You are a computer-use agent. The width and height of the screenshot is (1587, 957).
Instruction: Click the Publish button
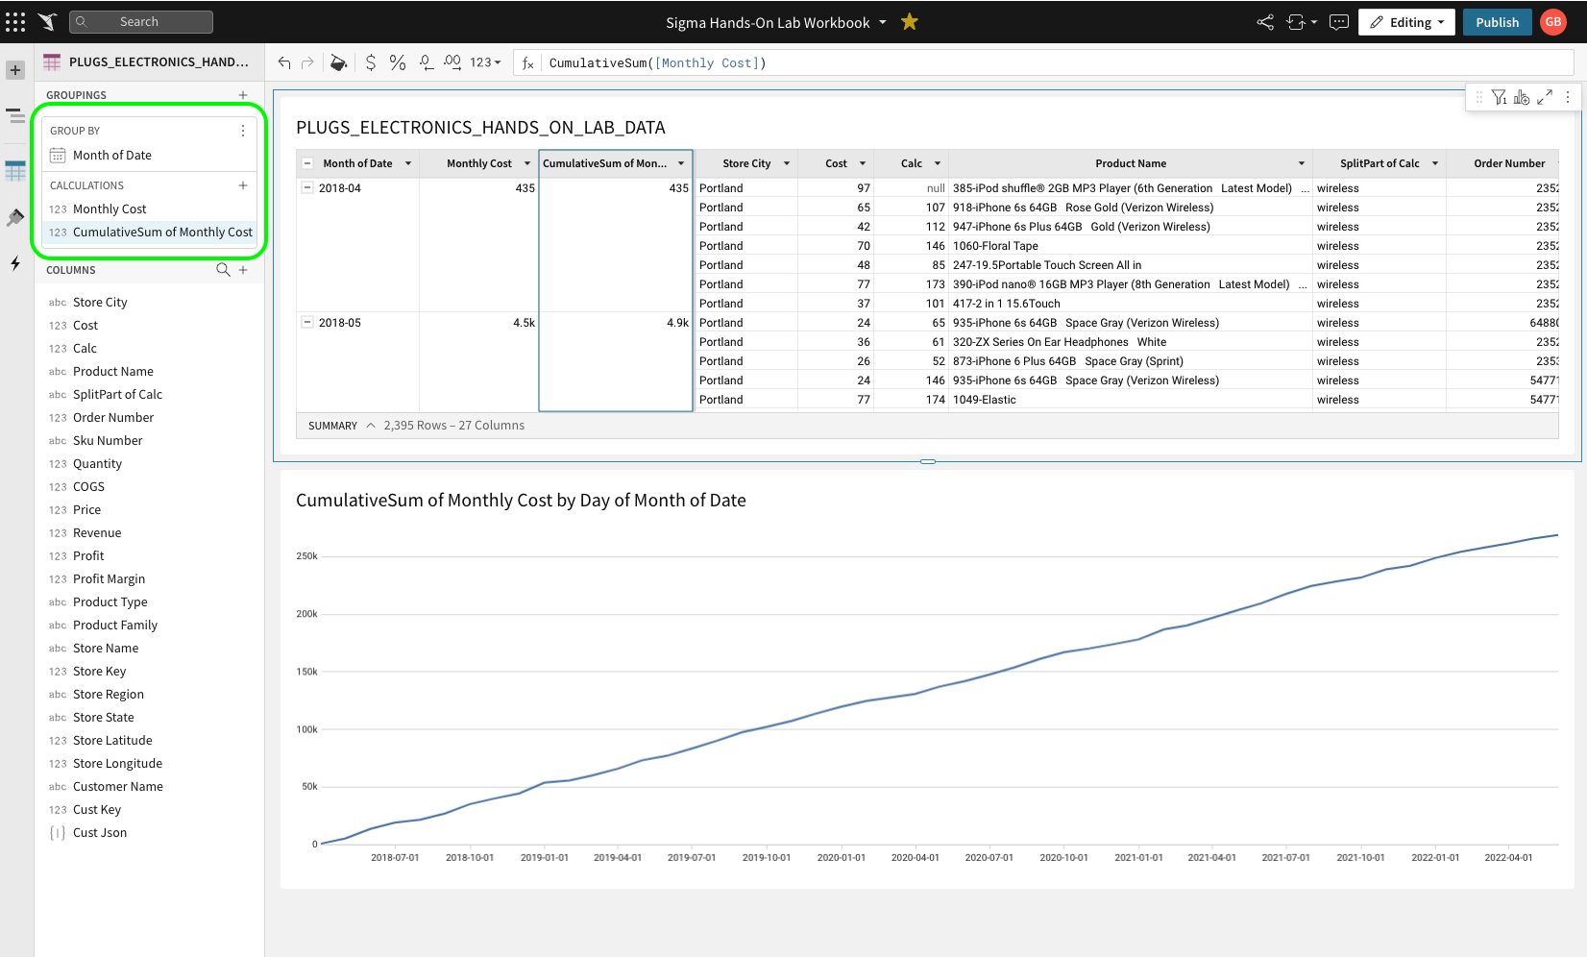(x=1497, y=21)
